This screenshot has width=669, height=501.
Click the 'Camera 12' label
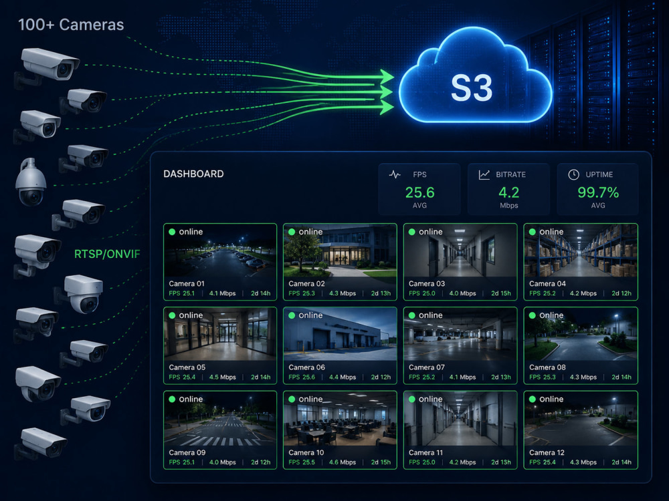tap(547, 452)
